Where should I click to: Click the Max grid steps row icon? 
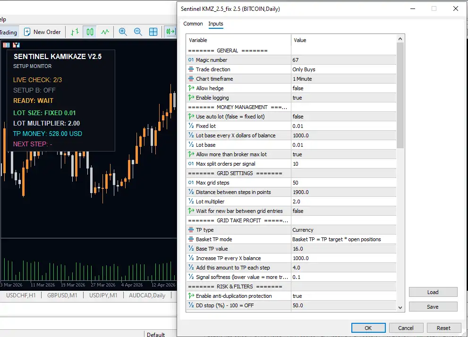(x=191, y=183)
